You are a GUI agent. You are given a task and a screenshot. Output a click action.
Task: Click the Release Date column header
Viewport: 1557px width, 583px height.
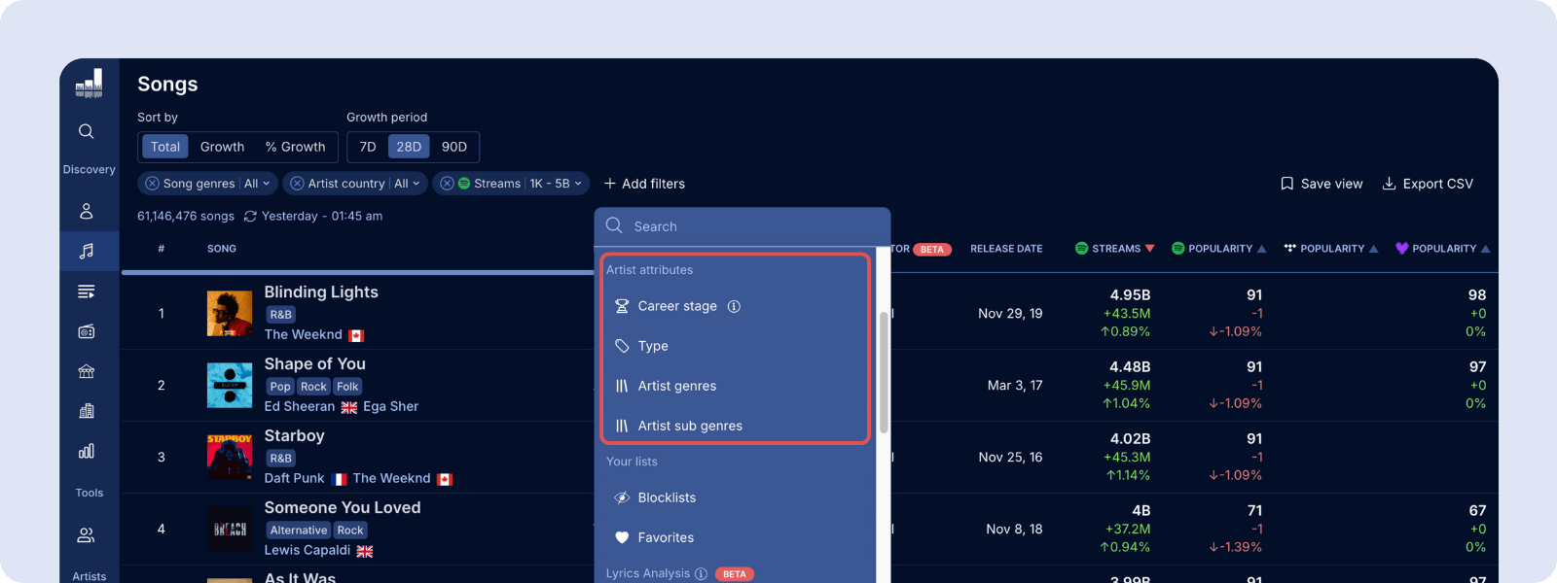coord(1006,249)
